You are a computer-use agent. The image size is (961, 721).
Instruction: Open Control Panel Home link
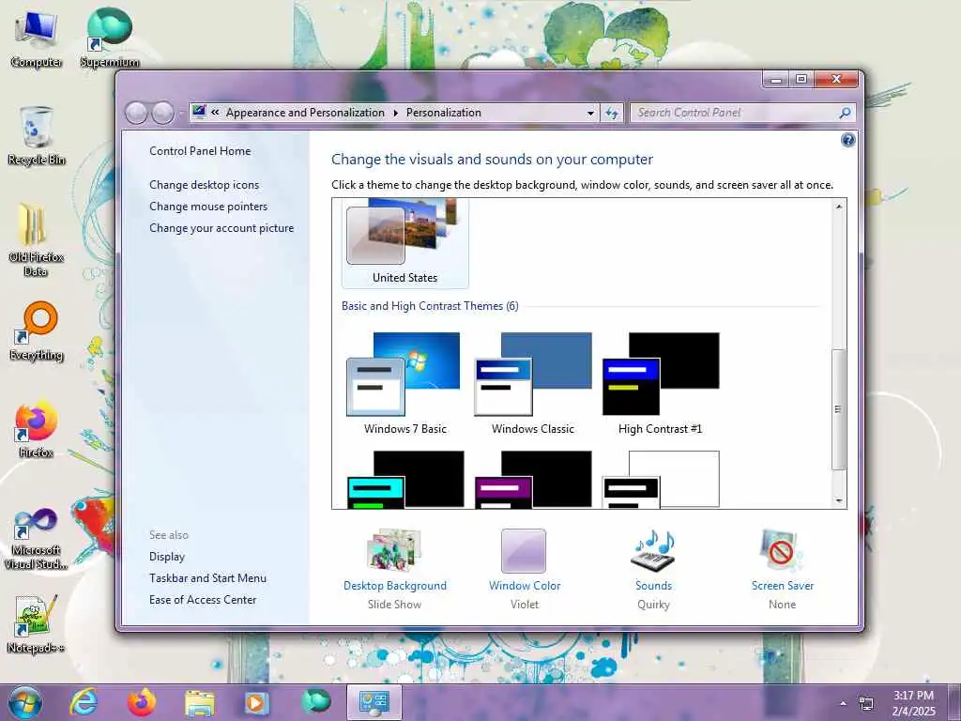(x=200, y=151)
